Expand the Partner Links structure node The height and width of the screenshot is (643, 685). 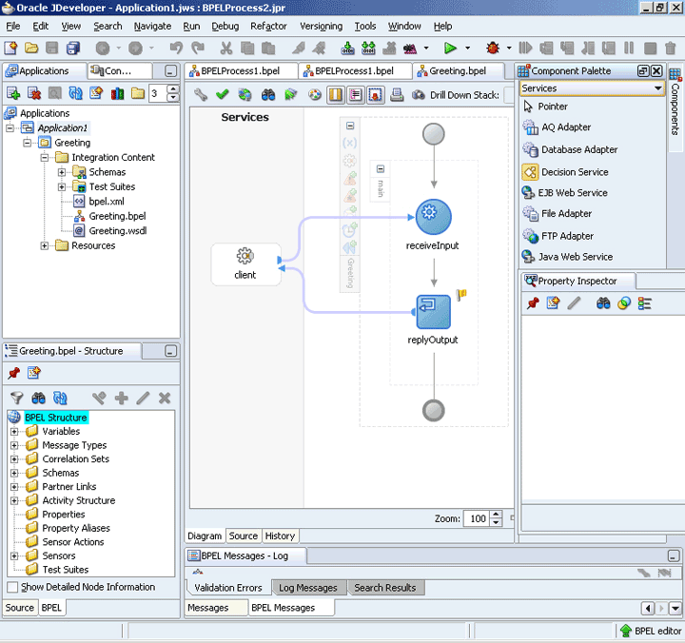[14, 487]
